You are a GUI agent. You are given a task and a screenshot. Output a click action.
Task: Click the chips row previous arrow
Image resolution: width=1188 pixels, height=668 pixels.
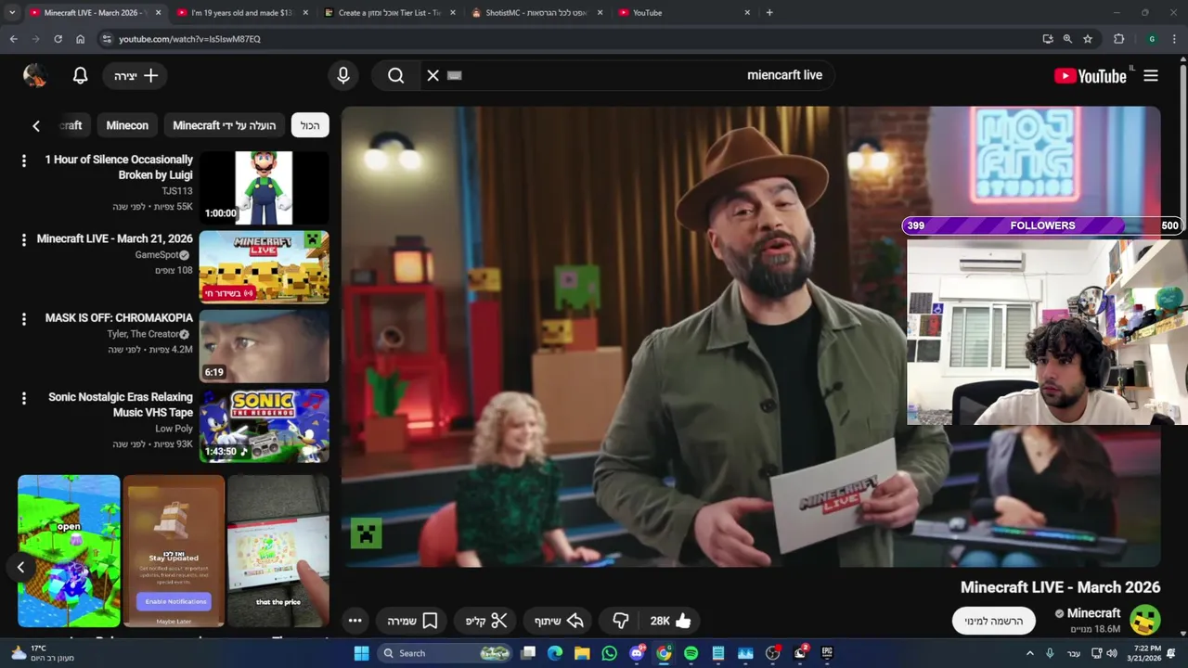(x=36, y=126)
